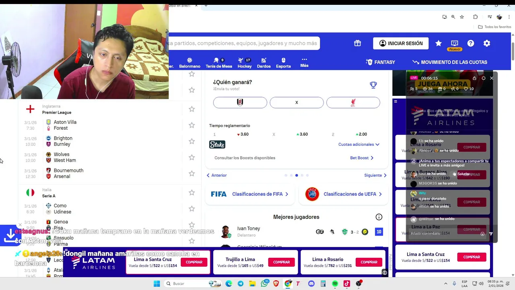Open FANTASY section

(x=381, y=62)
